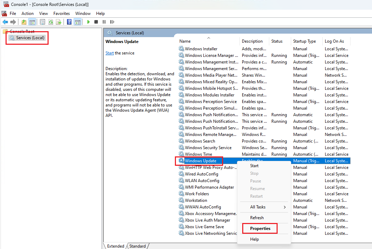Sort by the Startup Type column header
The image size is (372, 249).
click(x=306, y=41)
